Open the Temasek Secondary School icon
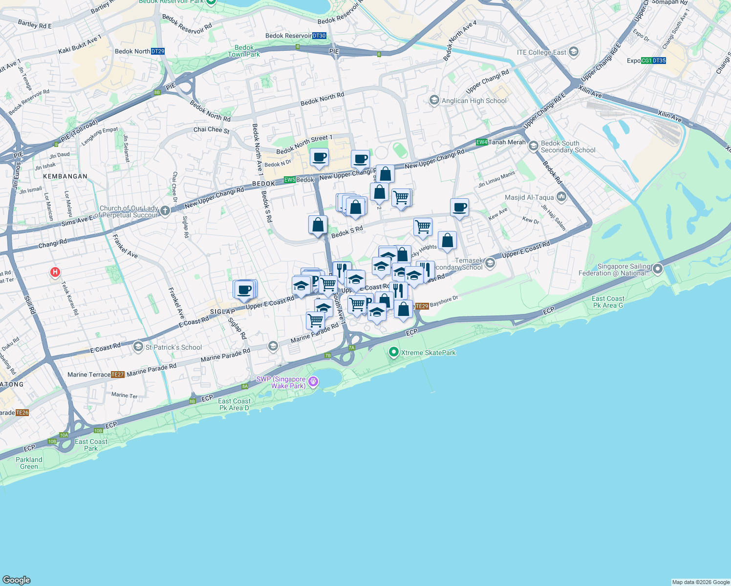 coord(490,264)
